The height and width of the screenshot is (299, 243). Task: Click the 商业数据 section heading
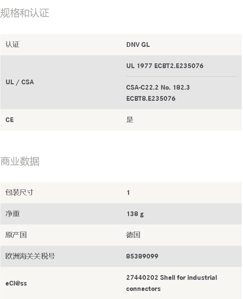pos(20,161)
